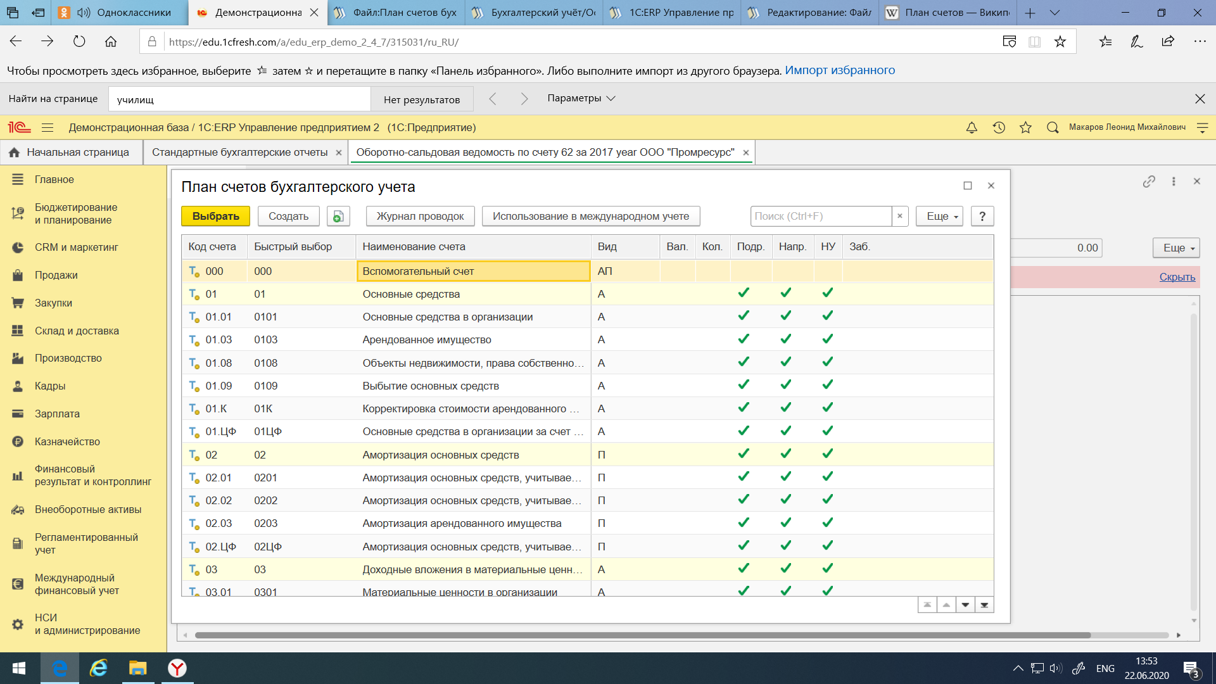Move down one row using the arrow button
1216x684 pixels.
click(965, 605)
